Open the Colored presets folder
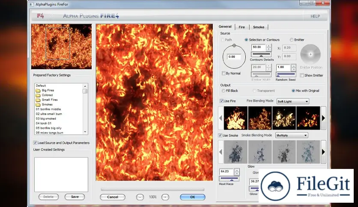358x207 pixels. pos(44,95)
